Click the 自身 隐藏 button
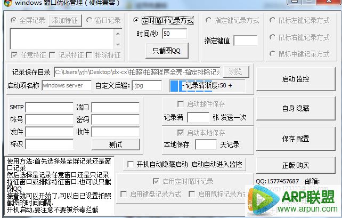The width and height of the screenshot is (342, 218). [296, 108]
